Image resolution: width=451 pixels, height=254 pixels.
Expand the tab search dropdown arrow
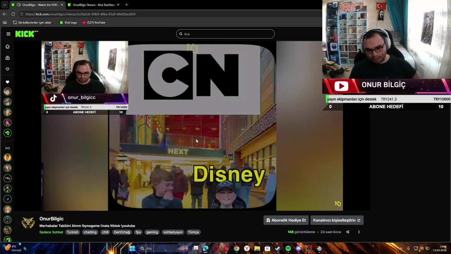coord(4,5)
